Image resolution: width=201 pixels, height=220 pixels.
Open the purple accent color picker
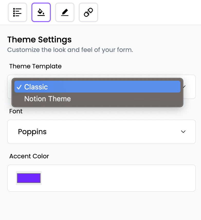pos(29,178)
